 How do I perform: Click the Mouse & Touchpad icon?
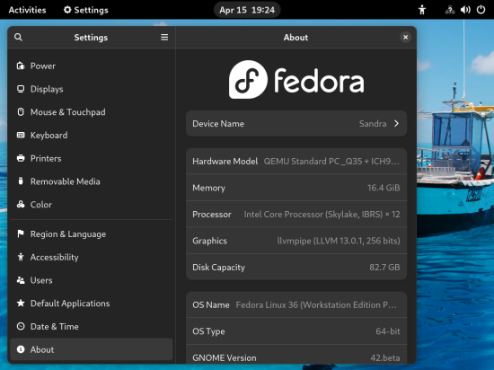tap(21, 112)
